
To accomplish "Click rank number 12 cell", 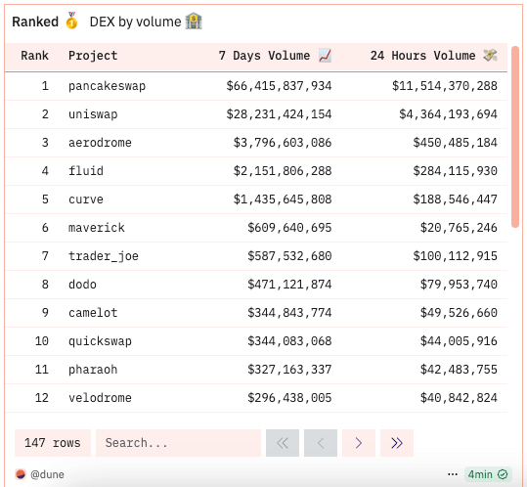I will point(42,398).
